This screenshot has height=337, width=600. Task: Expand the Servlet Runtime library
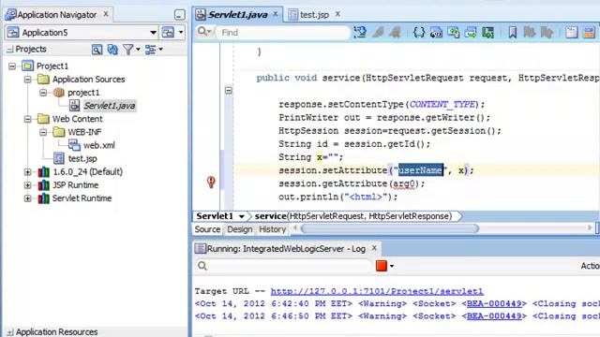(27, 198)
